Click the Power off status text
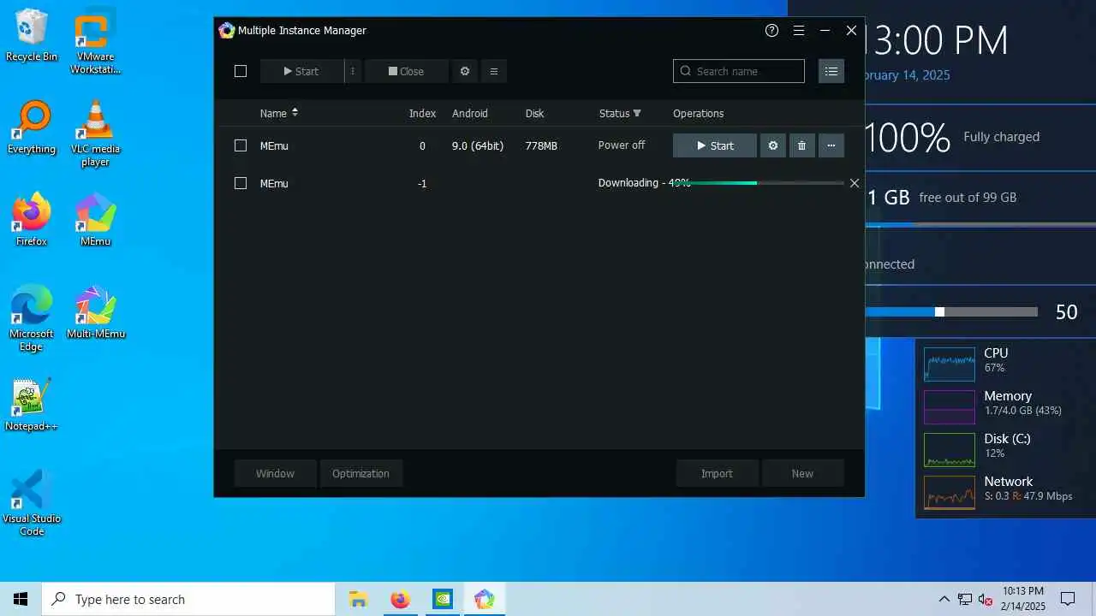The width and height of the screenshot is (1096, 616). (622, 145)
